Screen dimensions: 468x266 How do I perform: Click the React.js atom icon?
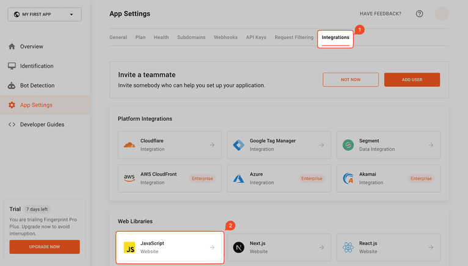pyautogui.click(x=348, y=248)
